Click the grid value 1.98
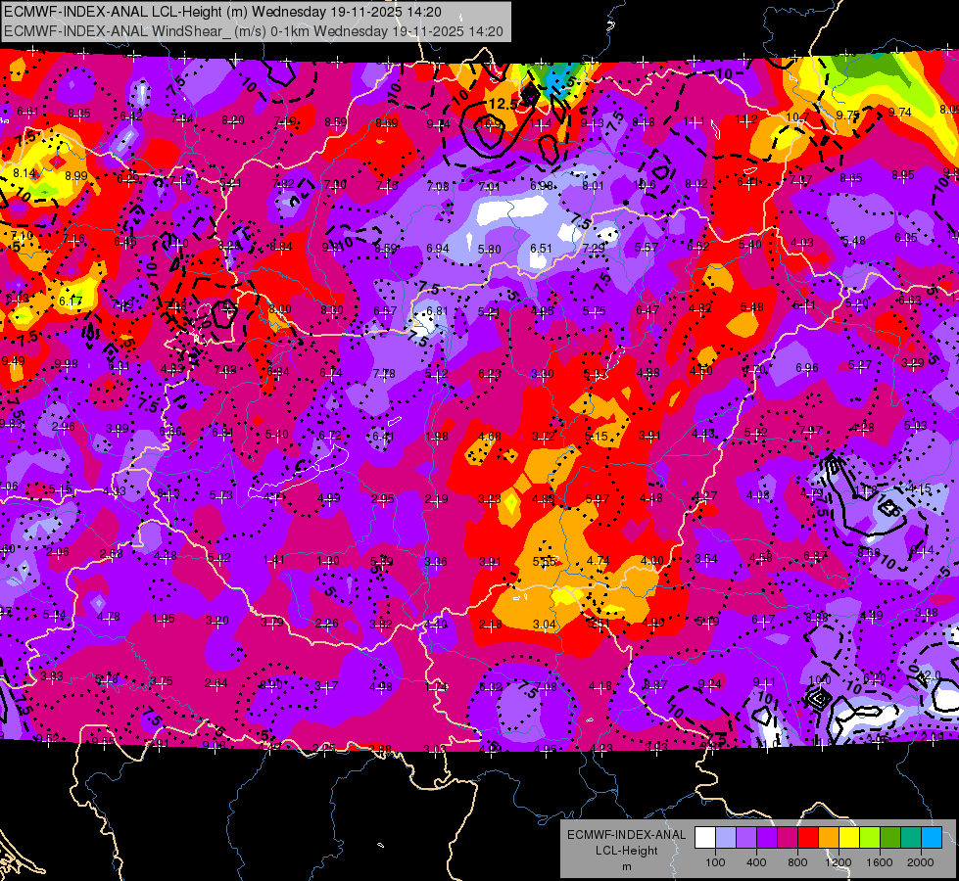Image resolution: width=959 pixels, height=881 pixels. click(x=437, y=437)
